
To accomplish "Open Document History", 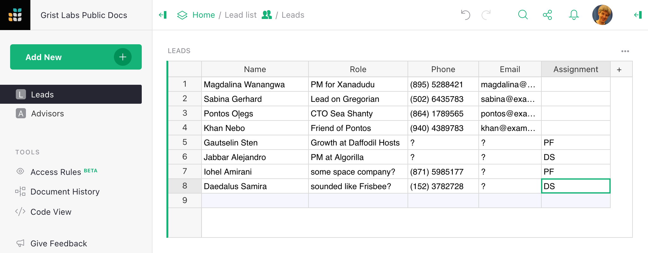I will coord(65,192).
